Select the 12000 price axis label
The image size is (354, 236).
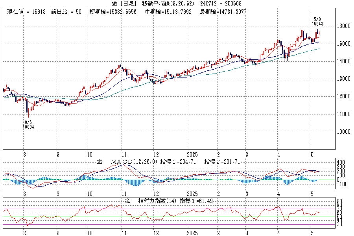click(344, 96)
